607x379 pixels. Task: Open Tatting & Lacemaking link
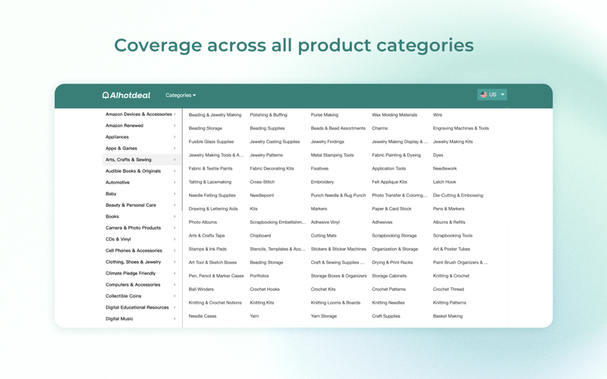click(x=210, y=182)
